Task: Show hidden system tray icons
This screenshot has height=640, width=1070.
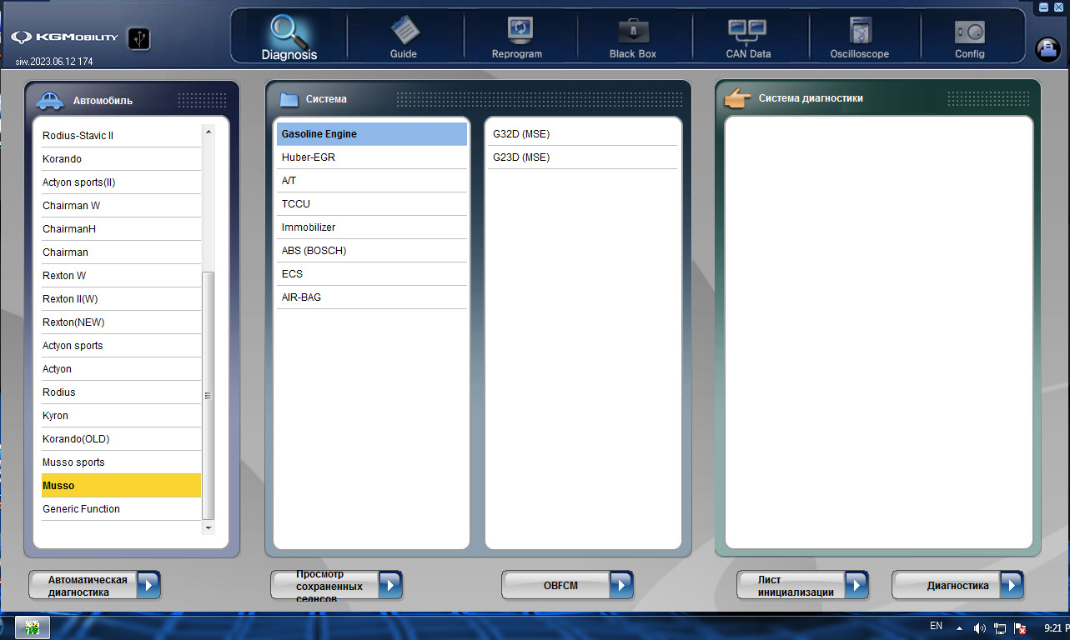Action: 959,628
